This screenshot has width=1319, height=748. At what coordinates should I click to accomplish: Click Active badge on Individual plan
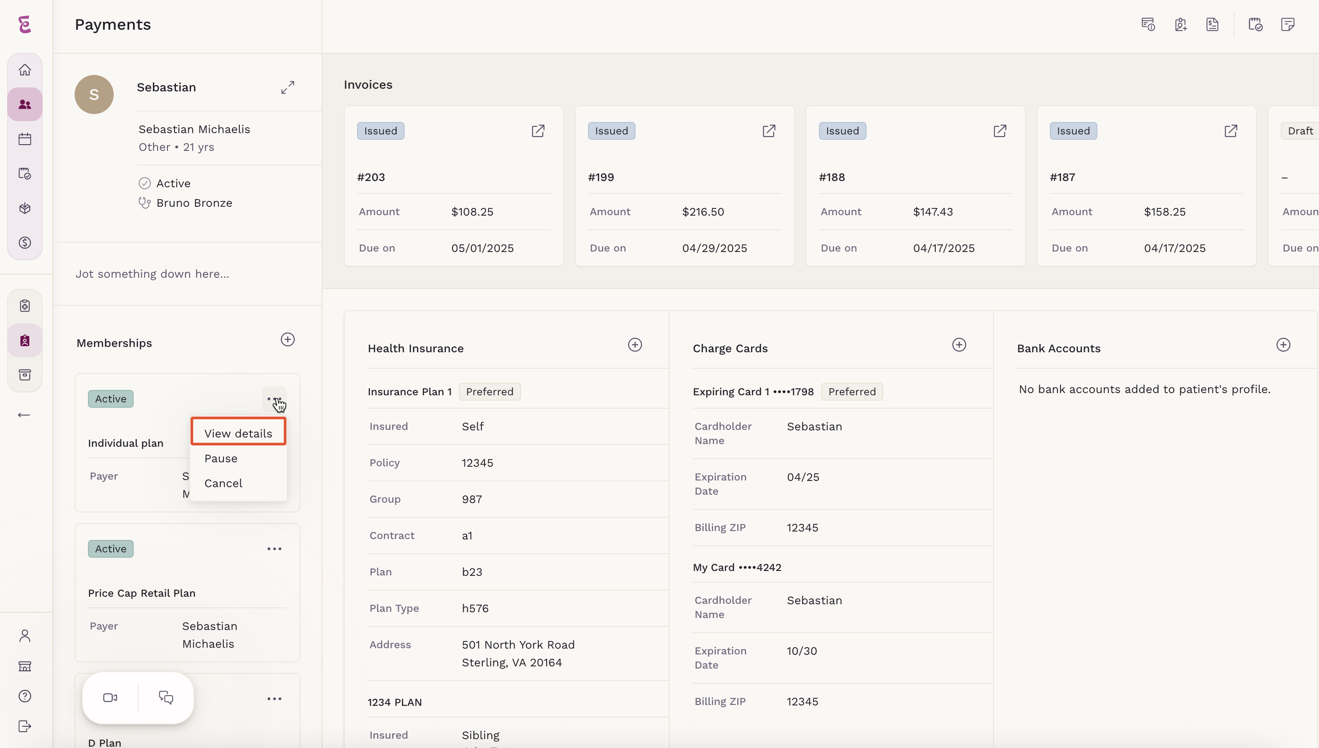[111, 399]
